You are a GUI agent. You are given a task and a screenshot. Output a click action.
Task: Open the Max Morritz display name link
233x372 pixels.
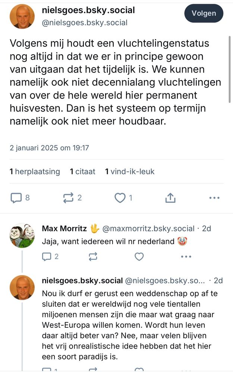point(65,228)
